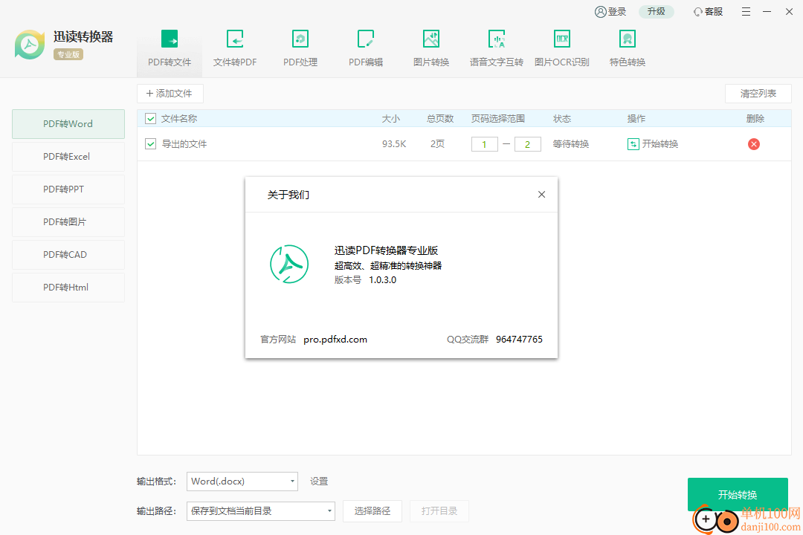Click the 超高效、超精准的转换神器 slogan text
Screen dimensions: 803x535
pyautogui.click(x=387, y=266)
